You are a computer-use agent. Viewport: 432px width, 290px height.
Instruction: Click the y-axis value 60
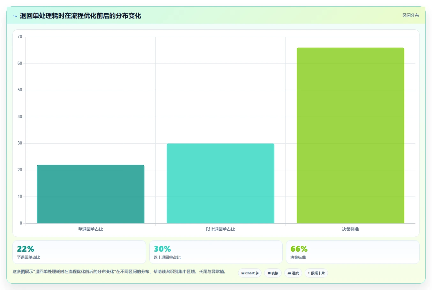click(x=20, y=63)
